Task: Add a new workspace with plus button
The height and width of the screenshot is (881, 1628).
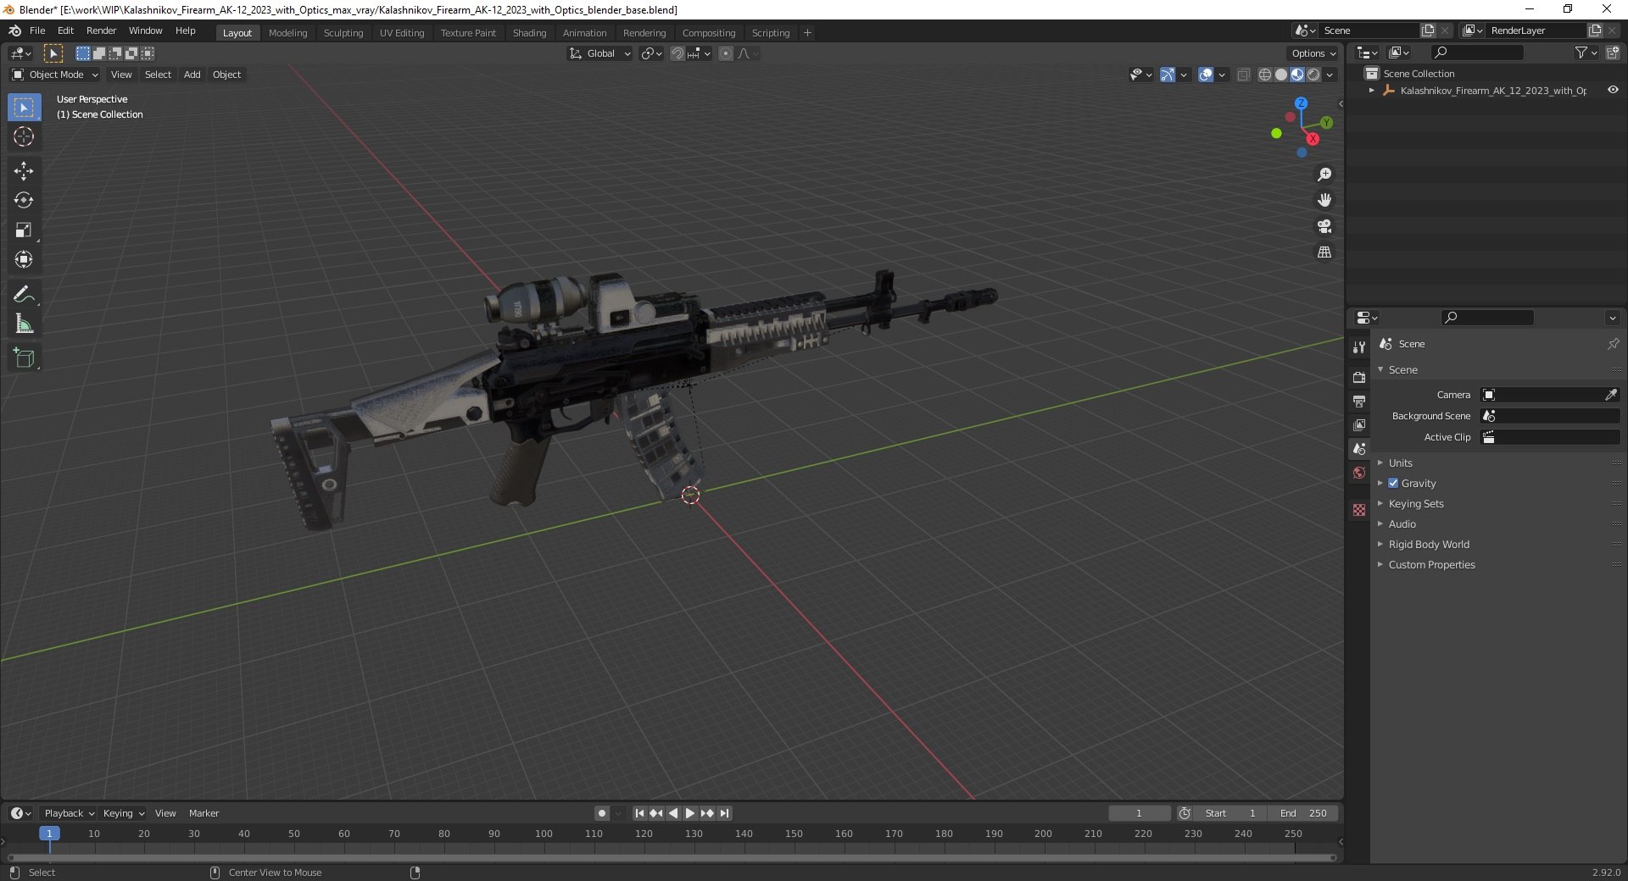Action: pos(807,33)
